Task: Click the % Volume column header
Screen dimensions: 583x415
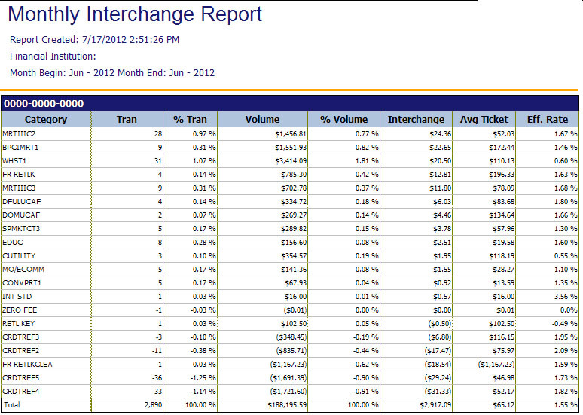Action: coord(343,119)
